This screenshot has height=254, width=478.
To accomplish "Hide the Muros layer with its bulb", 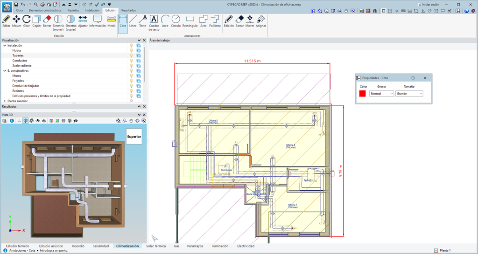I will tap(132, 76).
